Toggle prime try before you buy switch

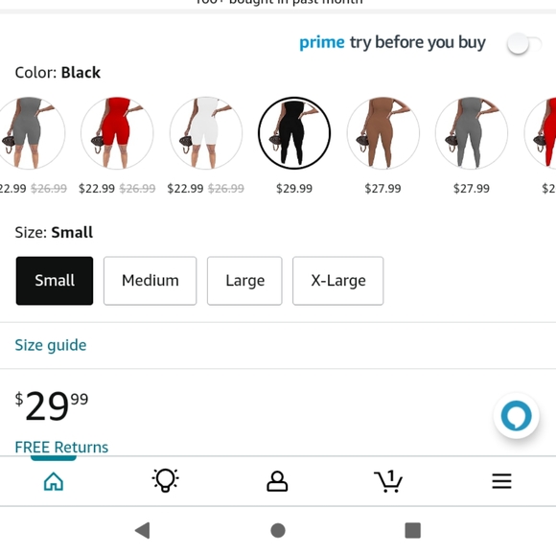pyautogui.click(x=524, y=44)
